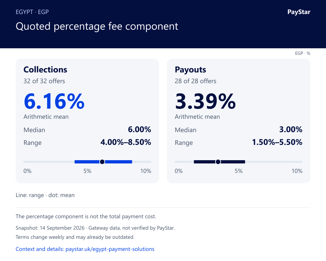Click the Collections median value 6.00%
Image resolution: width=326 pixels, height=261 pixels.
tap(140, 130)
